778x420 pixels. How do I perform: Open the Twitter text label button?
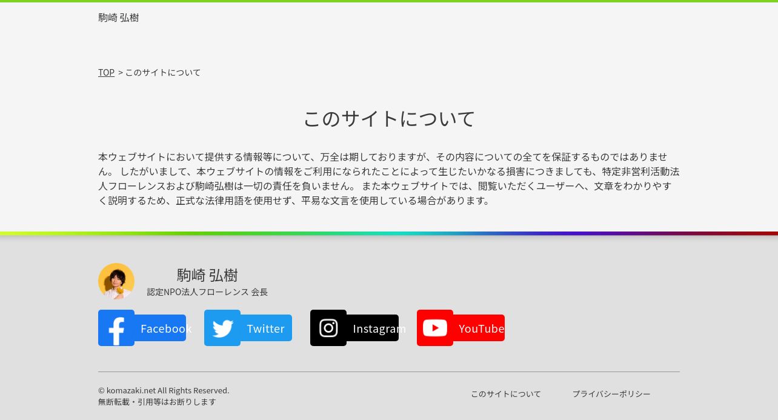click(x=266, y=328)
